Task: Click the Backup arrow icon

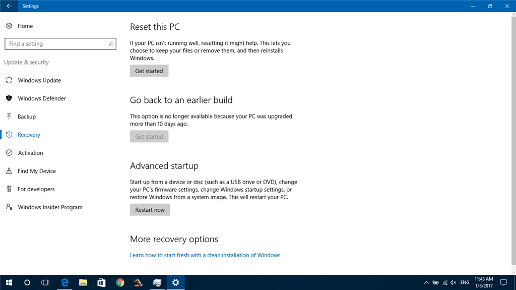Action: 9,117
